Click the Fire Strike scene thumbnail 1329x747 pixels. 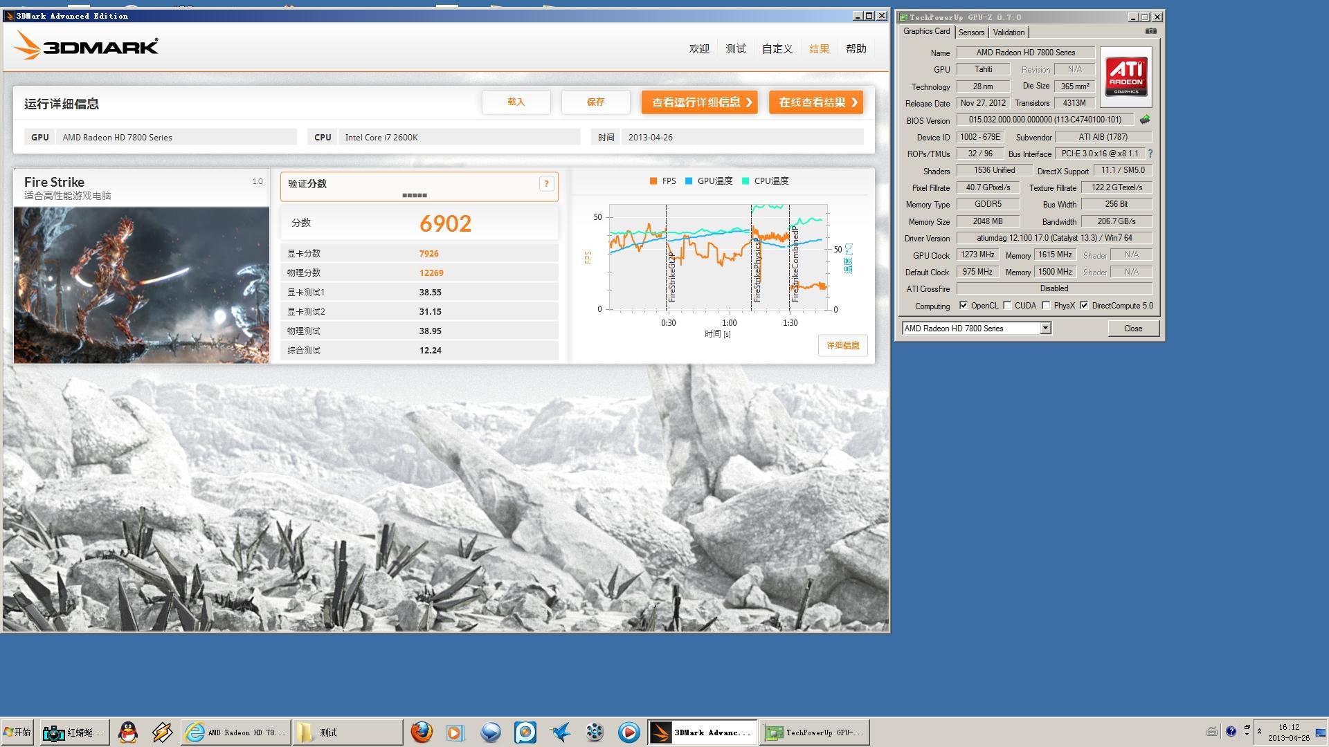141,285
